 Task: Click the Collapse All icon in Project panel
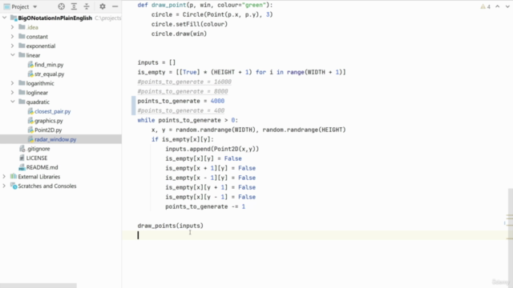(87, 6)
